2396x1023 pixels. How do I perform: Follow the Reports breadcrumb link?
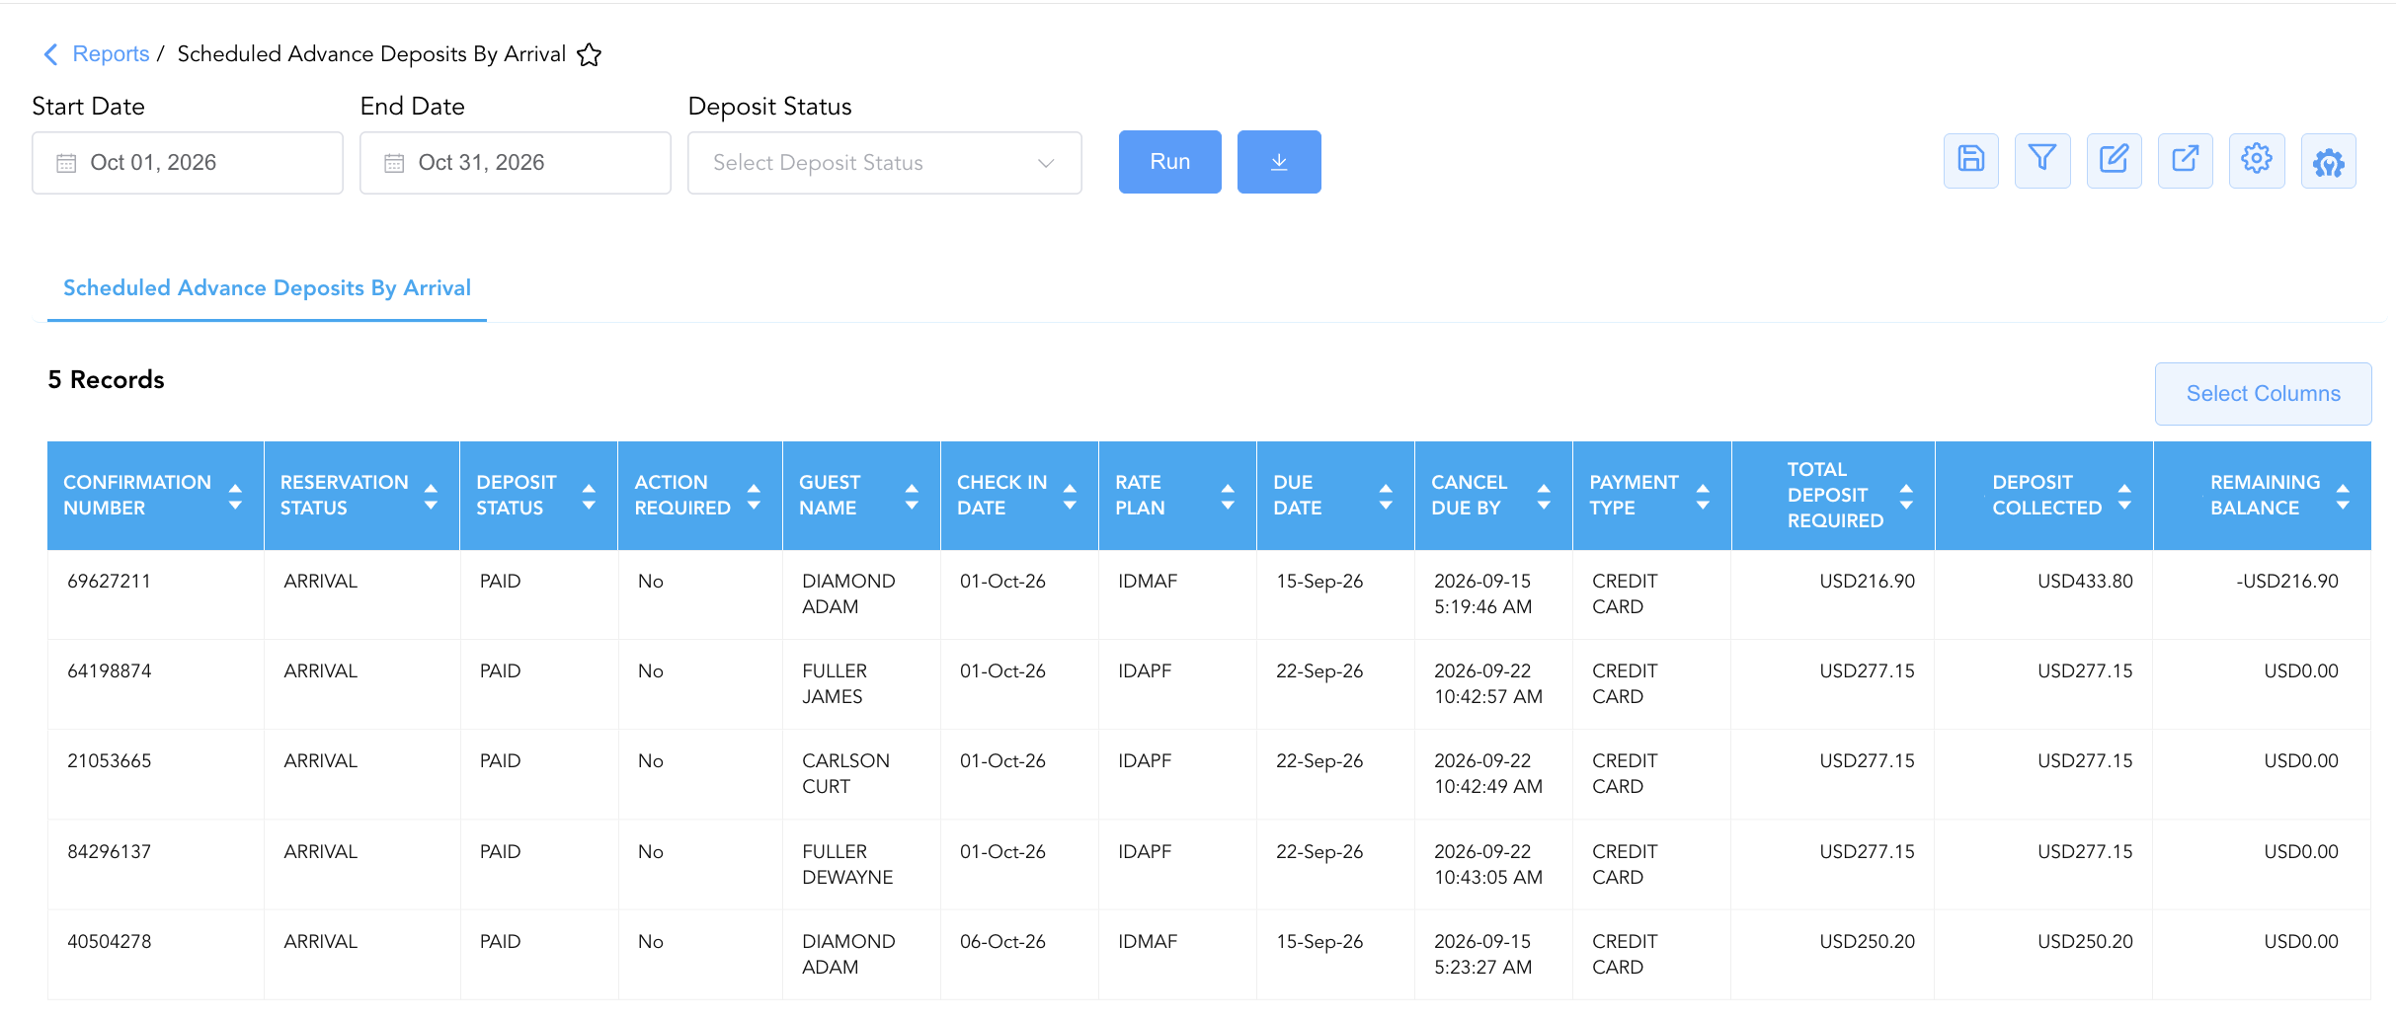coord(111,54)
